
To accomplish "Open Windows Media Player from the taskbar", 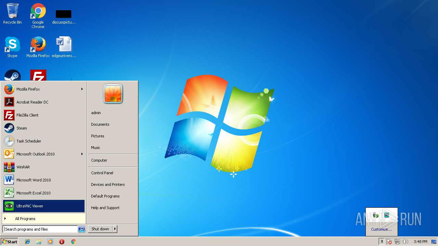I will pyautogui.click(x=50, y=242).
